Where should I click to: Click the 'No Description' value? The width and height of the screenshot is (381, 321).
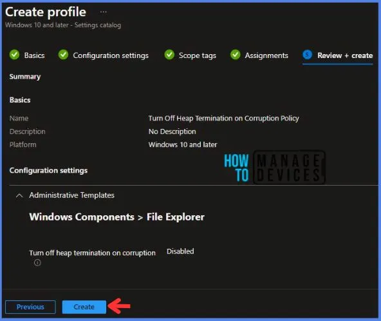pos(172,131)
